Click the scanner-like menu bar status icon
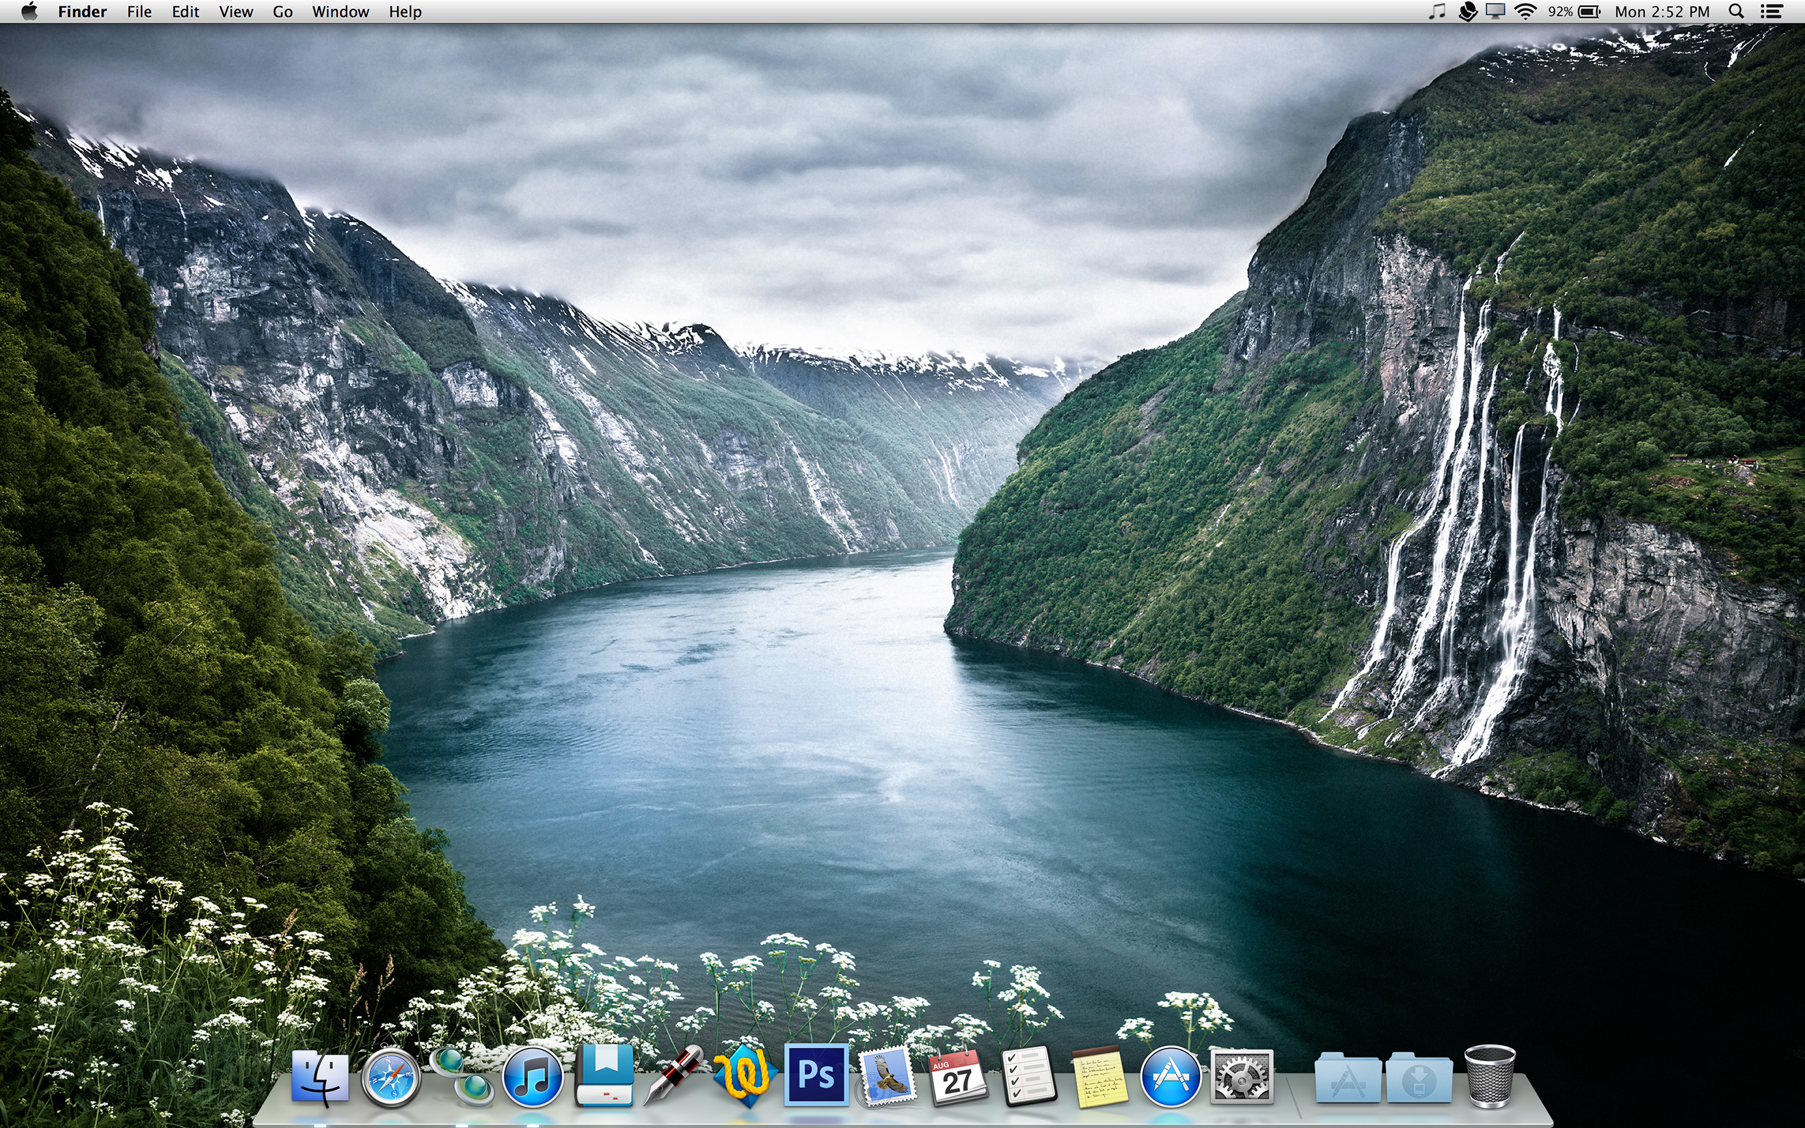Image resolution: width=1805 pixels, height=1128 pixels. tap(1467, 12)
